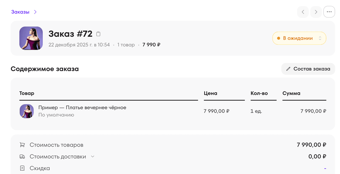340x174 pixels.
Task: Go to next order arrow
Action: click(x=316, y=12)
